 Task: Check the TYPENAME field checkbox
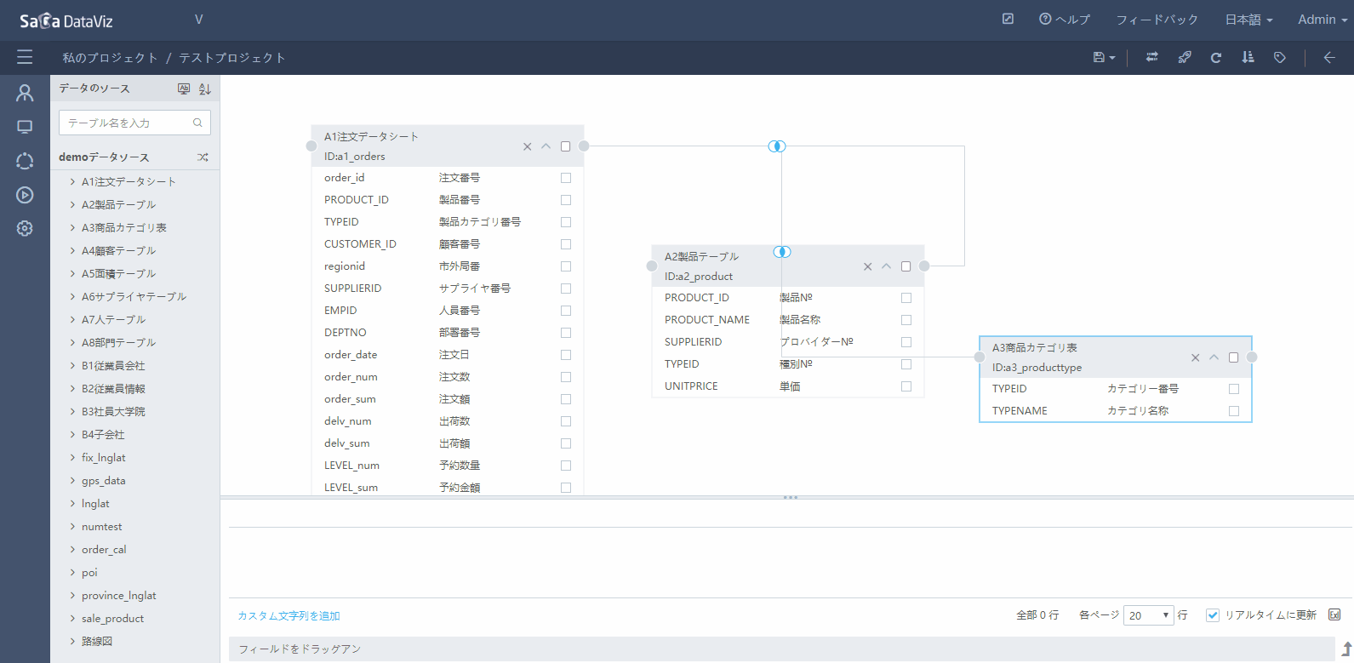[x=1234, y=411]
